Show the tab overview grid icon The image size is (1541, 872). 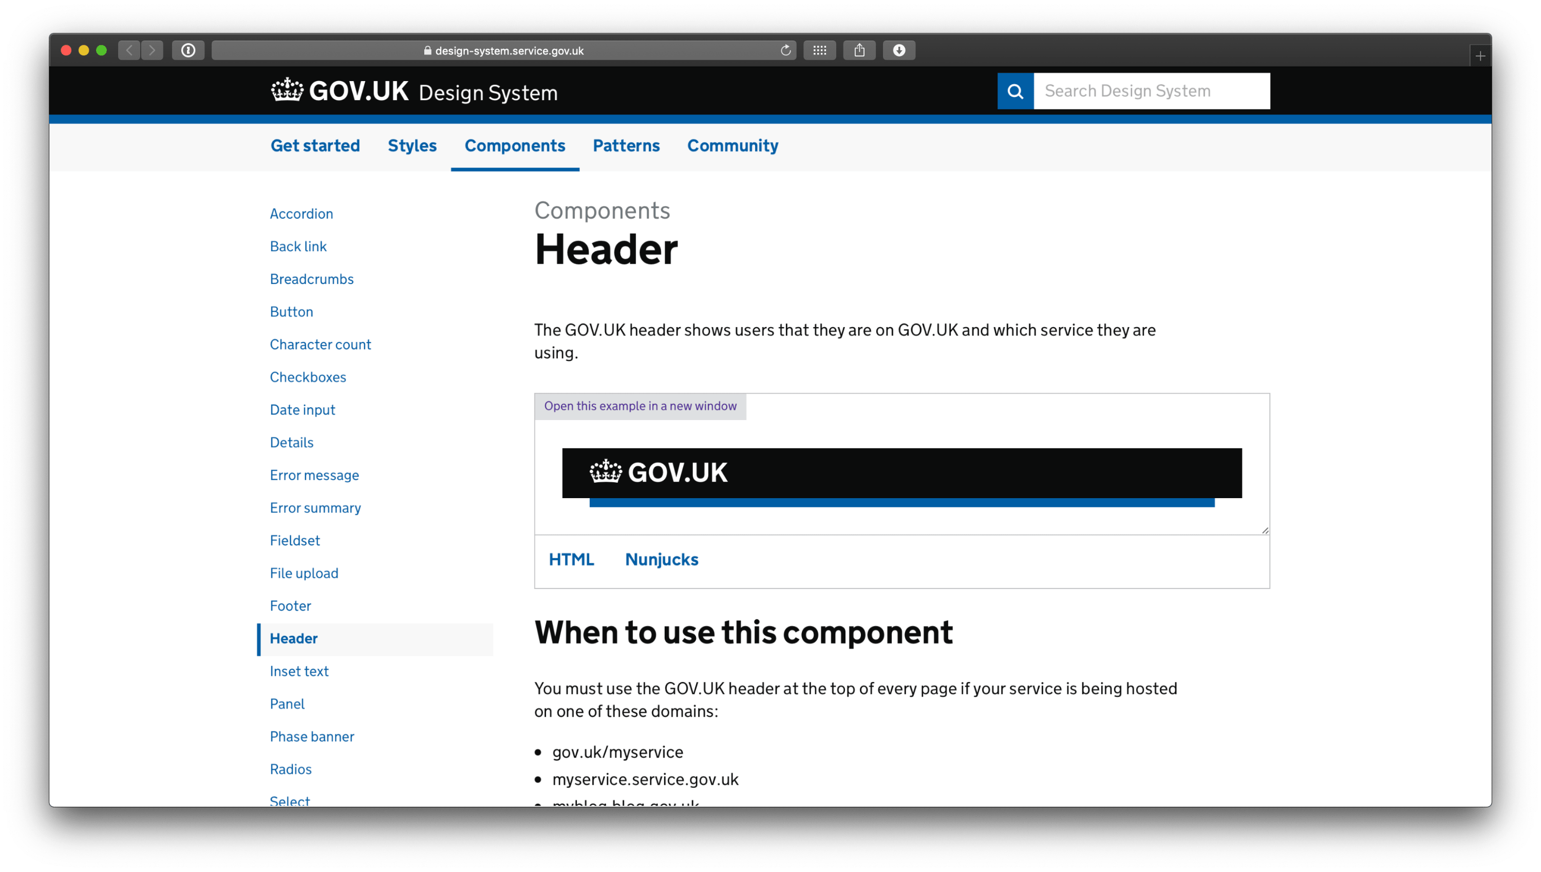(819, 50)
